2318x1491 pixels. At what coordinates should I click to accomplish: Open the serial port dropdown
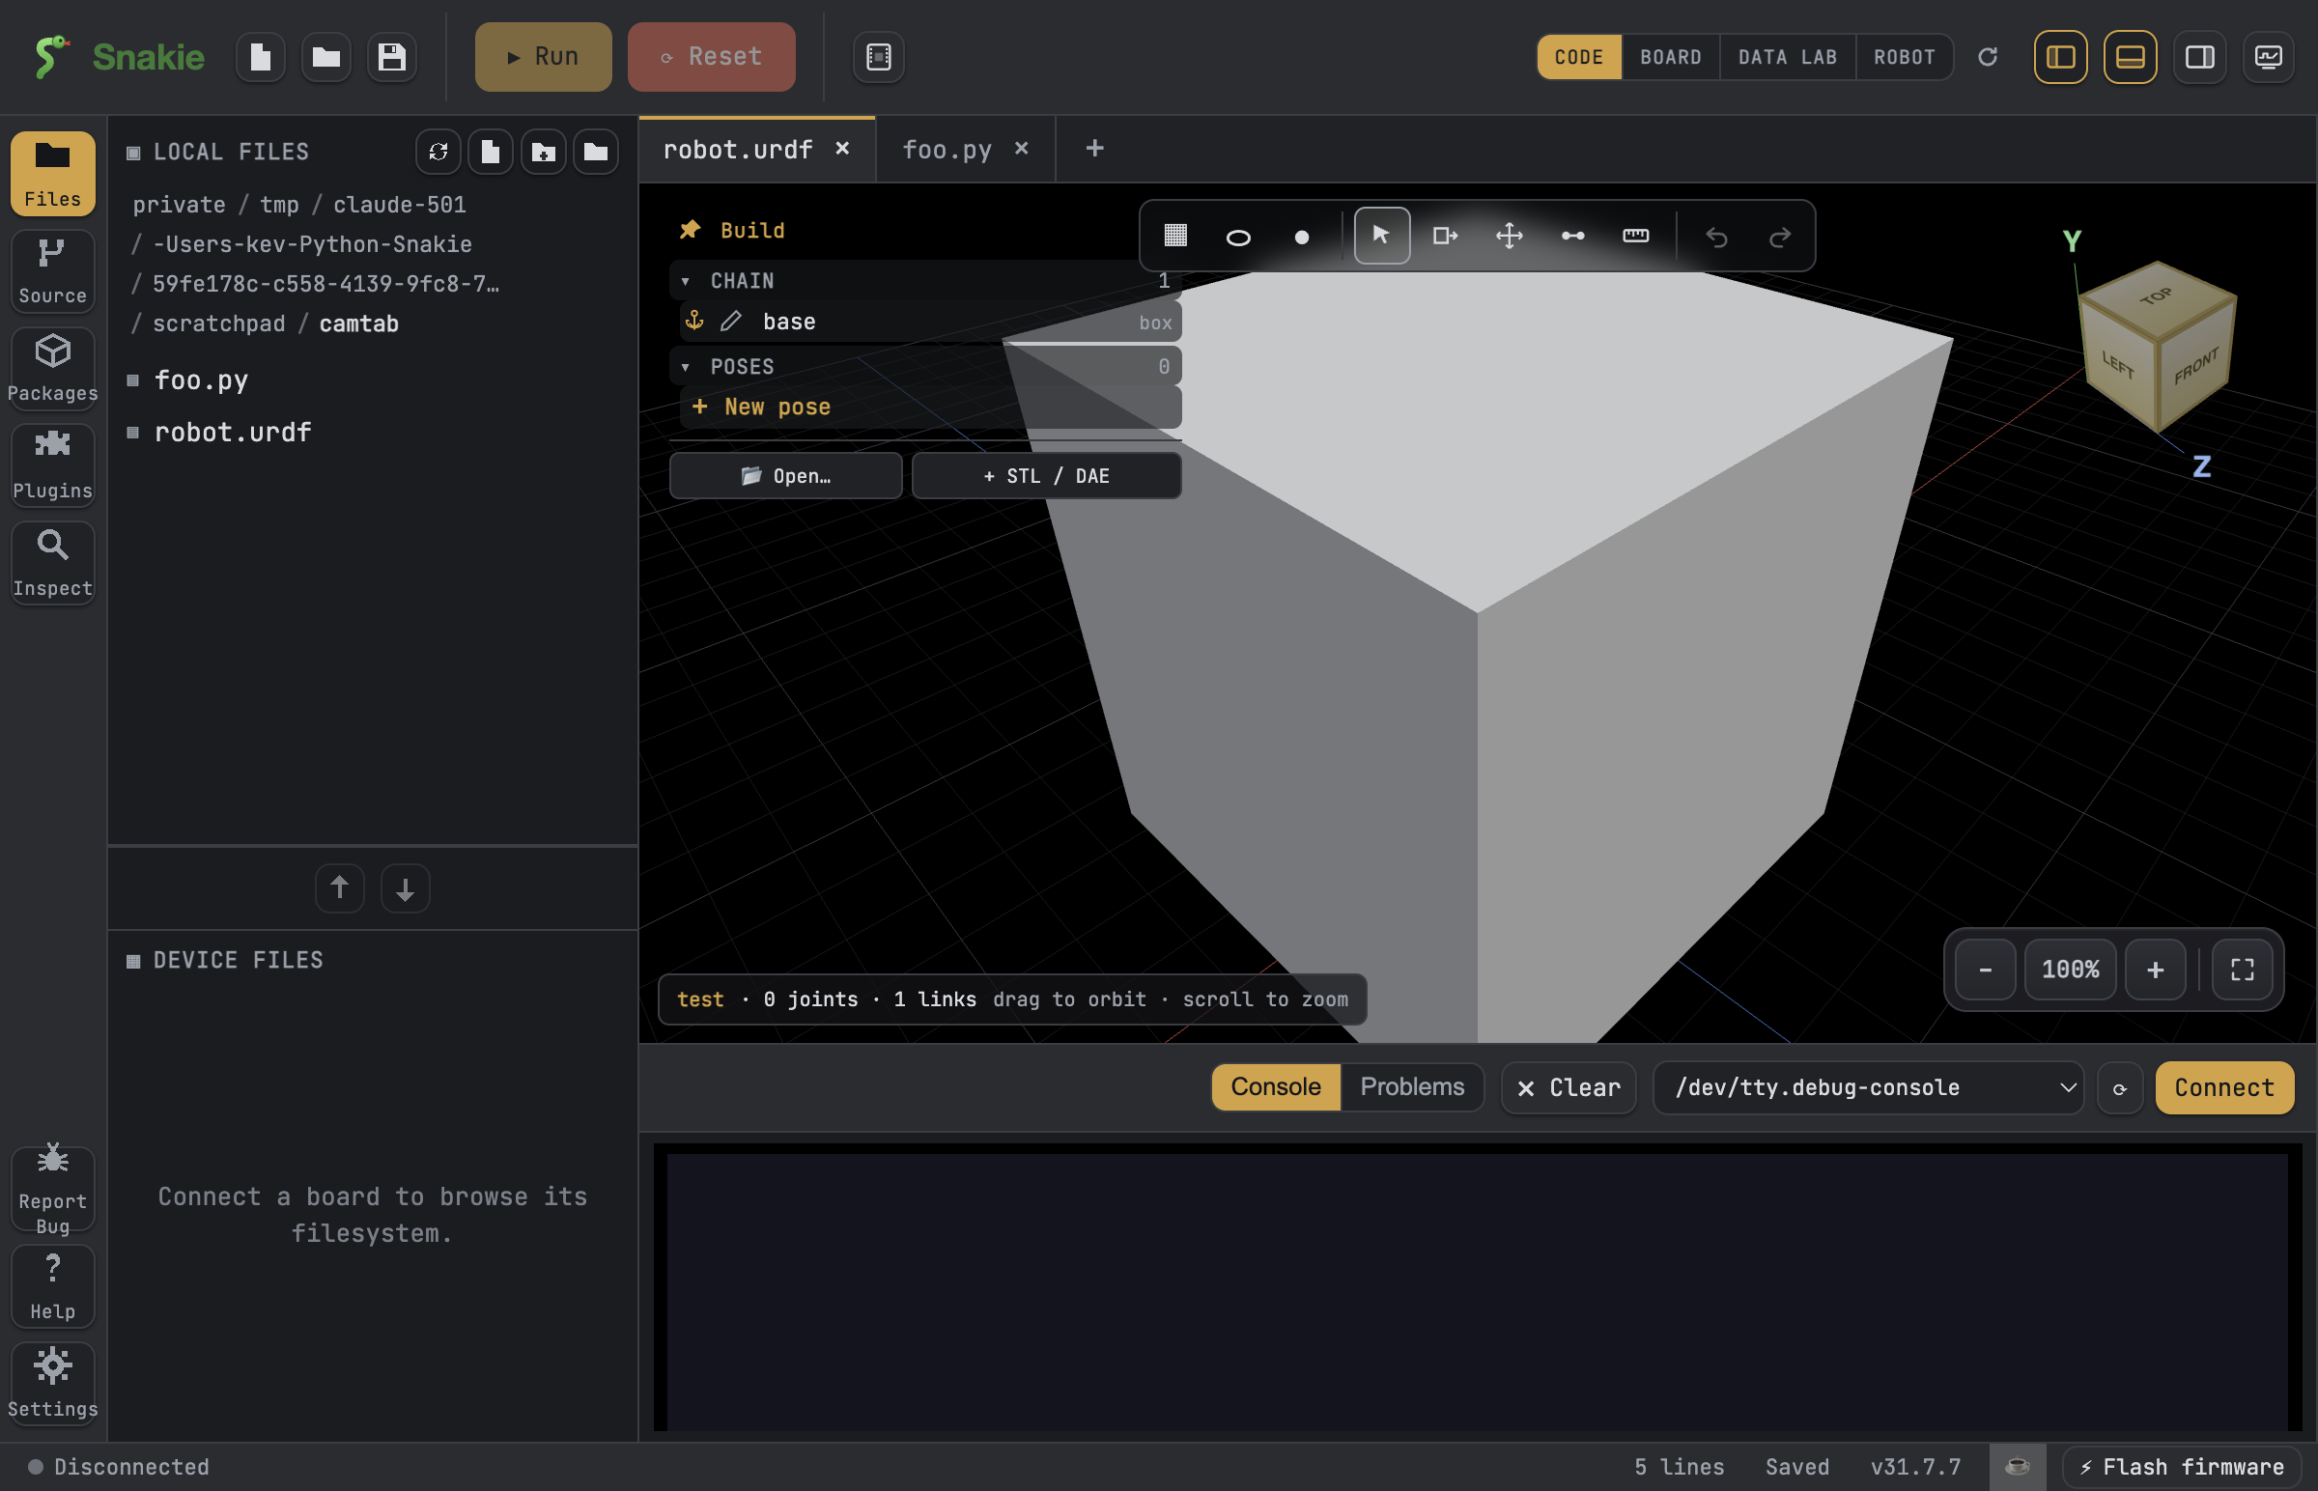pyautogui.click(x=1868, y=1087)
